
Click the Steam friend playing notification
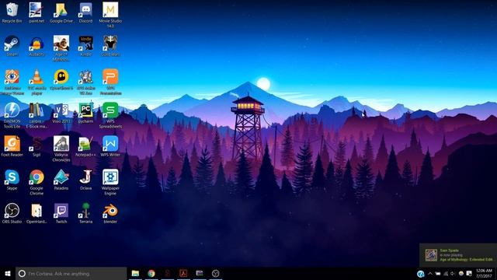coord(458,255)
